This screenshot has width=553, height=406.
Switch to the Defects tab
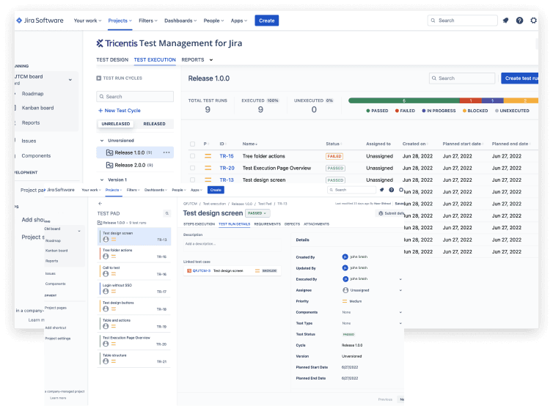292,224
